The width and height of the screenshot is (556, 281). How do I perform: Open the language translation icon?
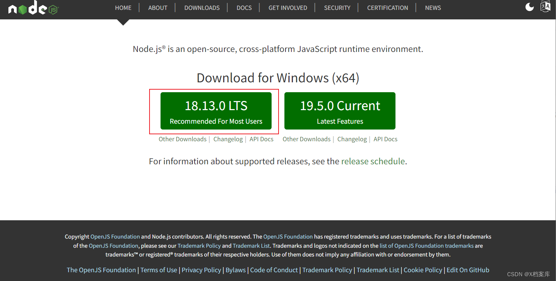545,7
